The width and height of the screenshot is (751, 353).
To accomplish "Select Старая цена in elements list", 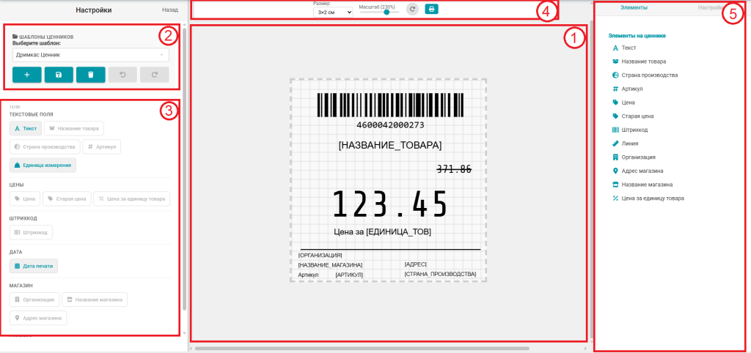I will [633, 116].
